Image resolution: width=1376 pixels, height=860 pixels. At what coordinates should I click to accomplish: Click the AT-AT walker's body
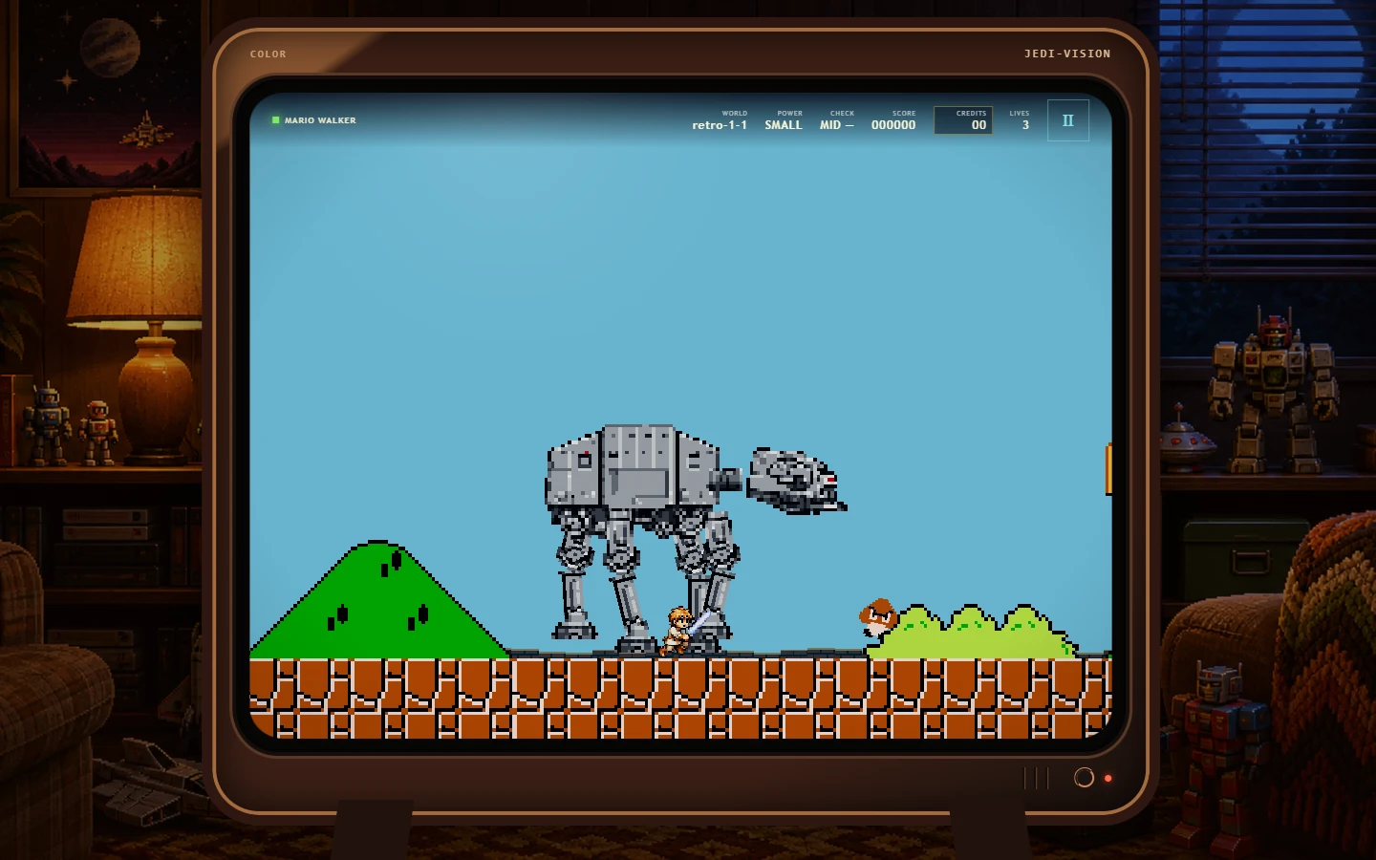[633, 468]
